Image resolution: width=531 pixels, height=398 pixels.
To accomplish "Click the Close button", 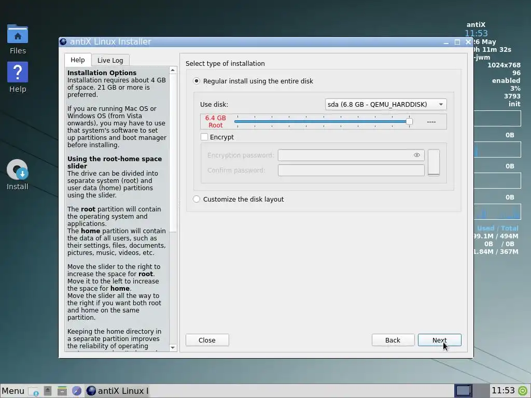I will [x=207, y=340].
